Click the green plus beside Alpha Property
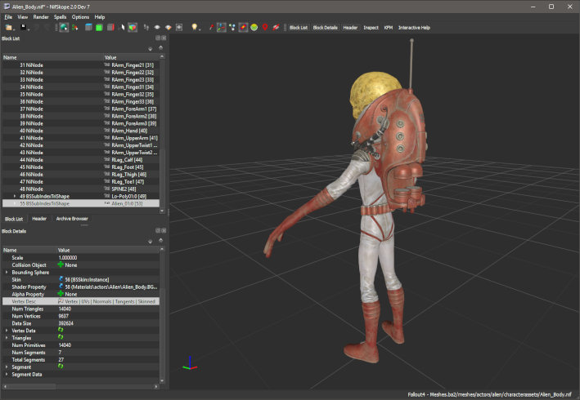Screen dimensions: 580x400 pos(61,294)
